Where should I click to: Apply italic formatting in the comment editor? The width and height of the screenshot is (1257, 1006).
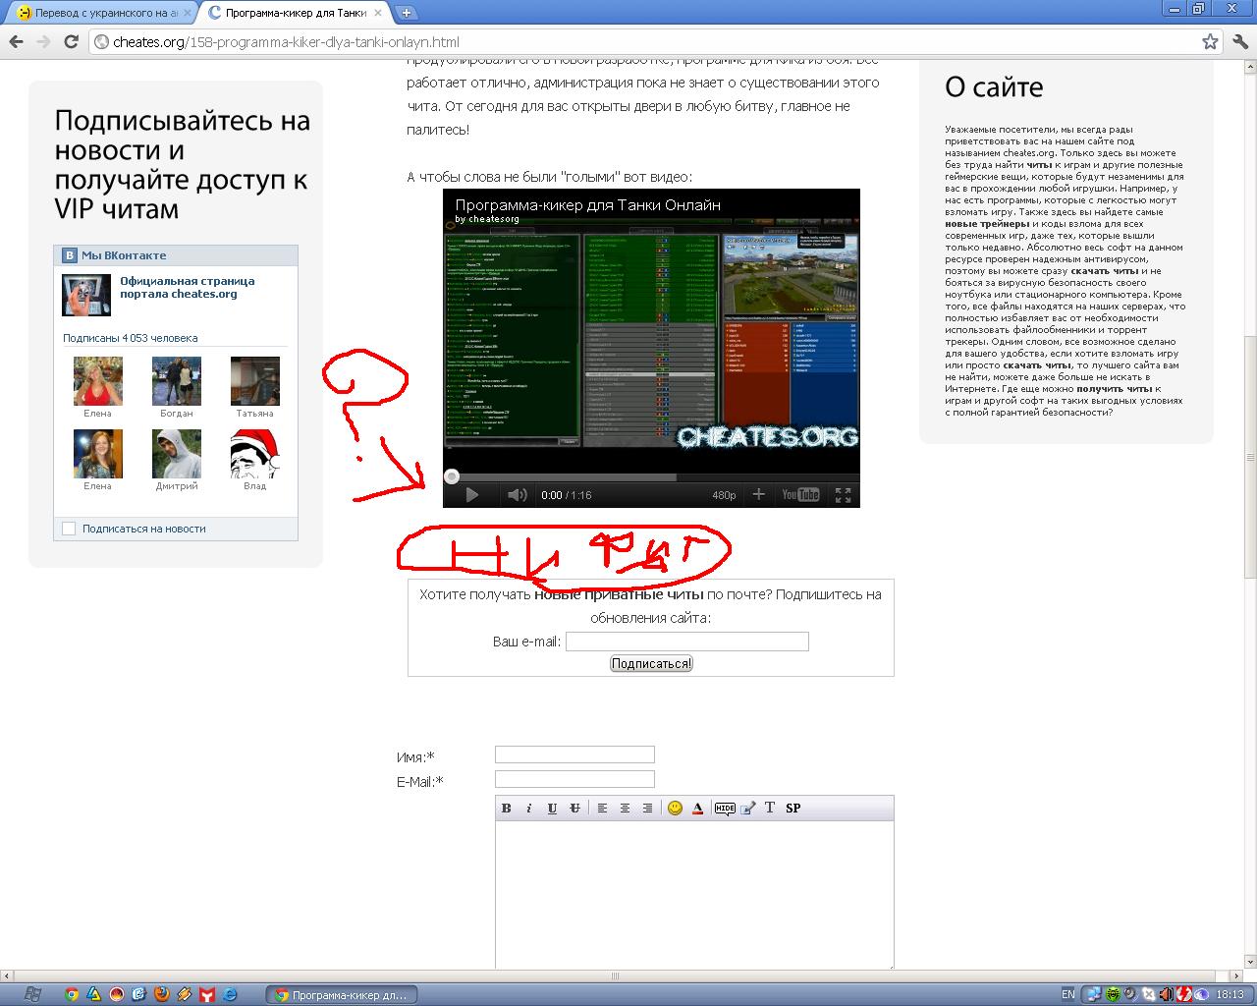click(x=529, y=808)
